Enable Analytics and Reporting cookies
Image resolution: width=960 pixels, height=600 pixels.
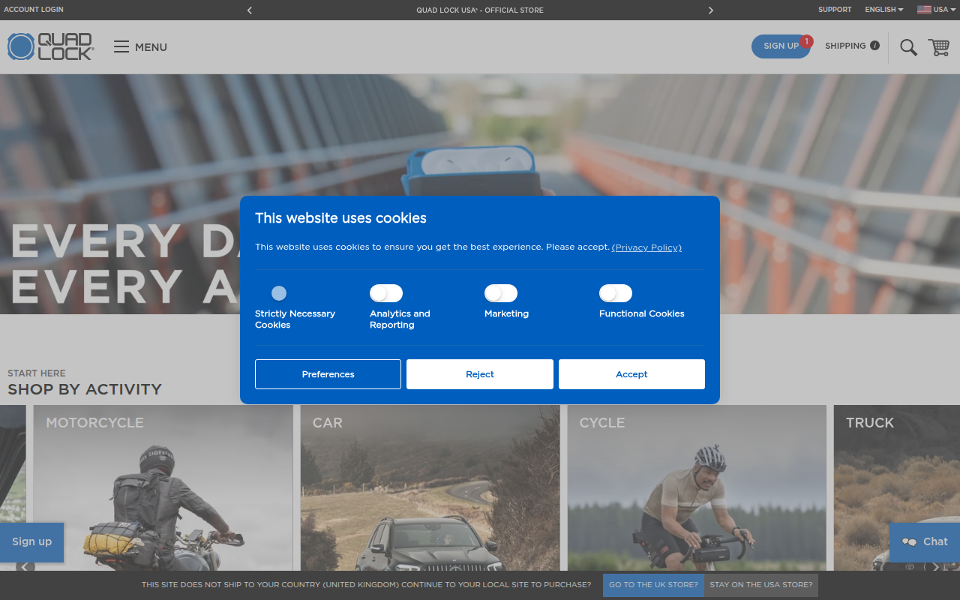coord(386,293)
